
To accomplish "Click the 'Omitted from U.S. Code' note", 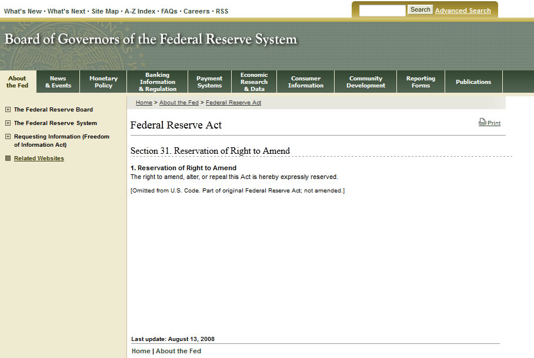I will pyautogui.click(x=238, y=190).
